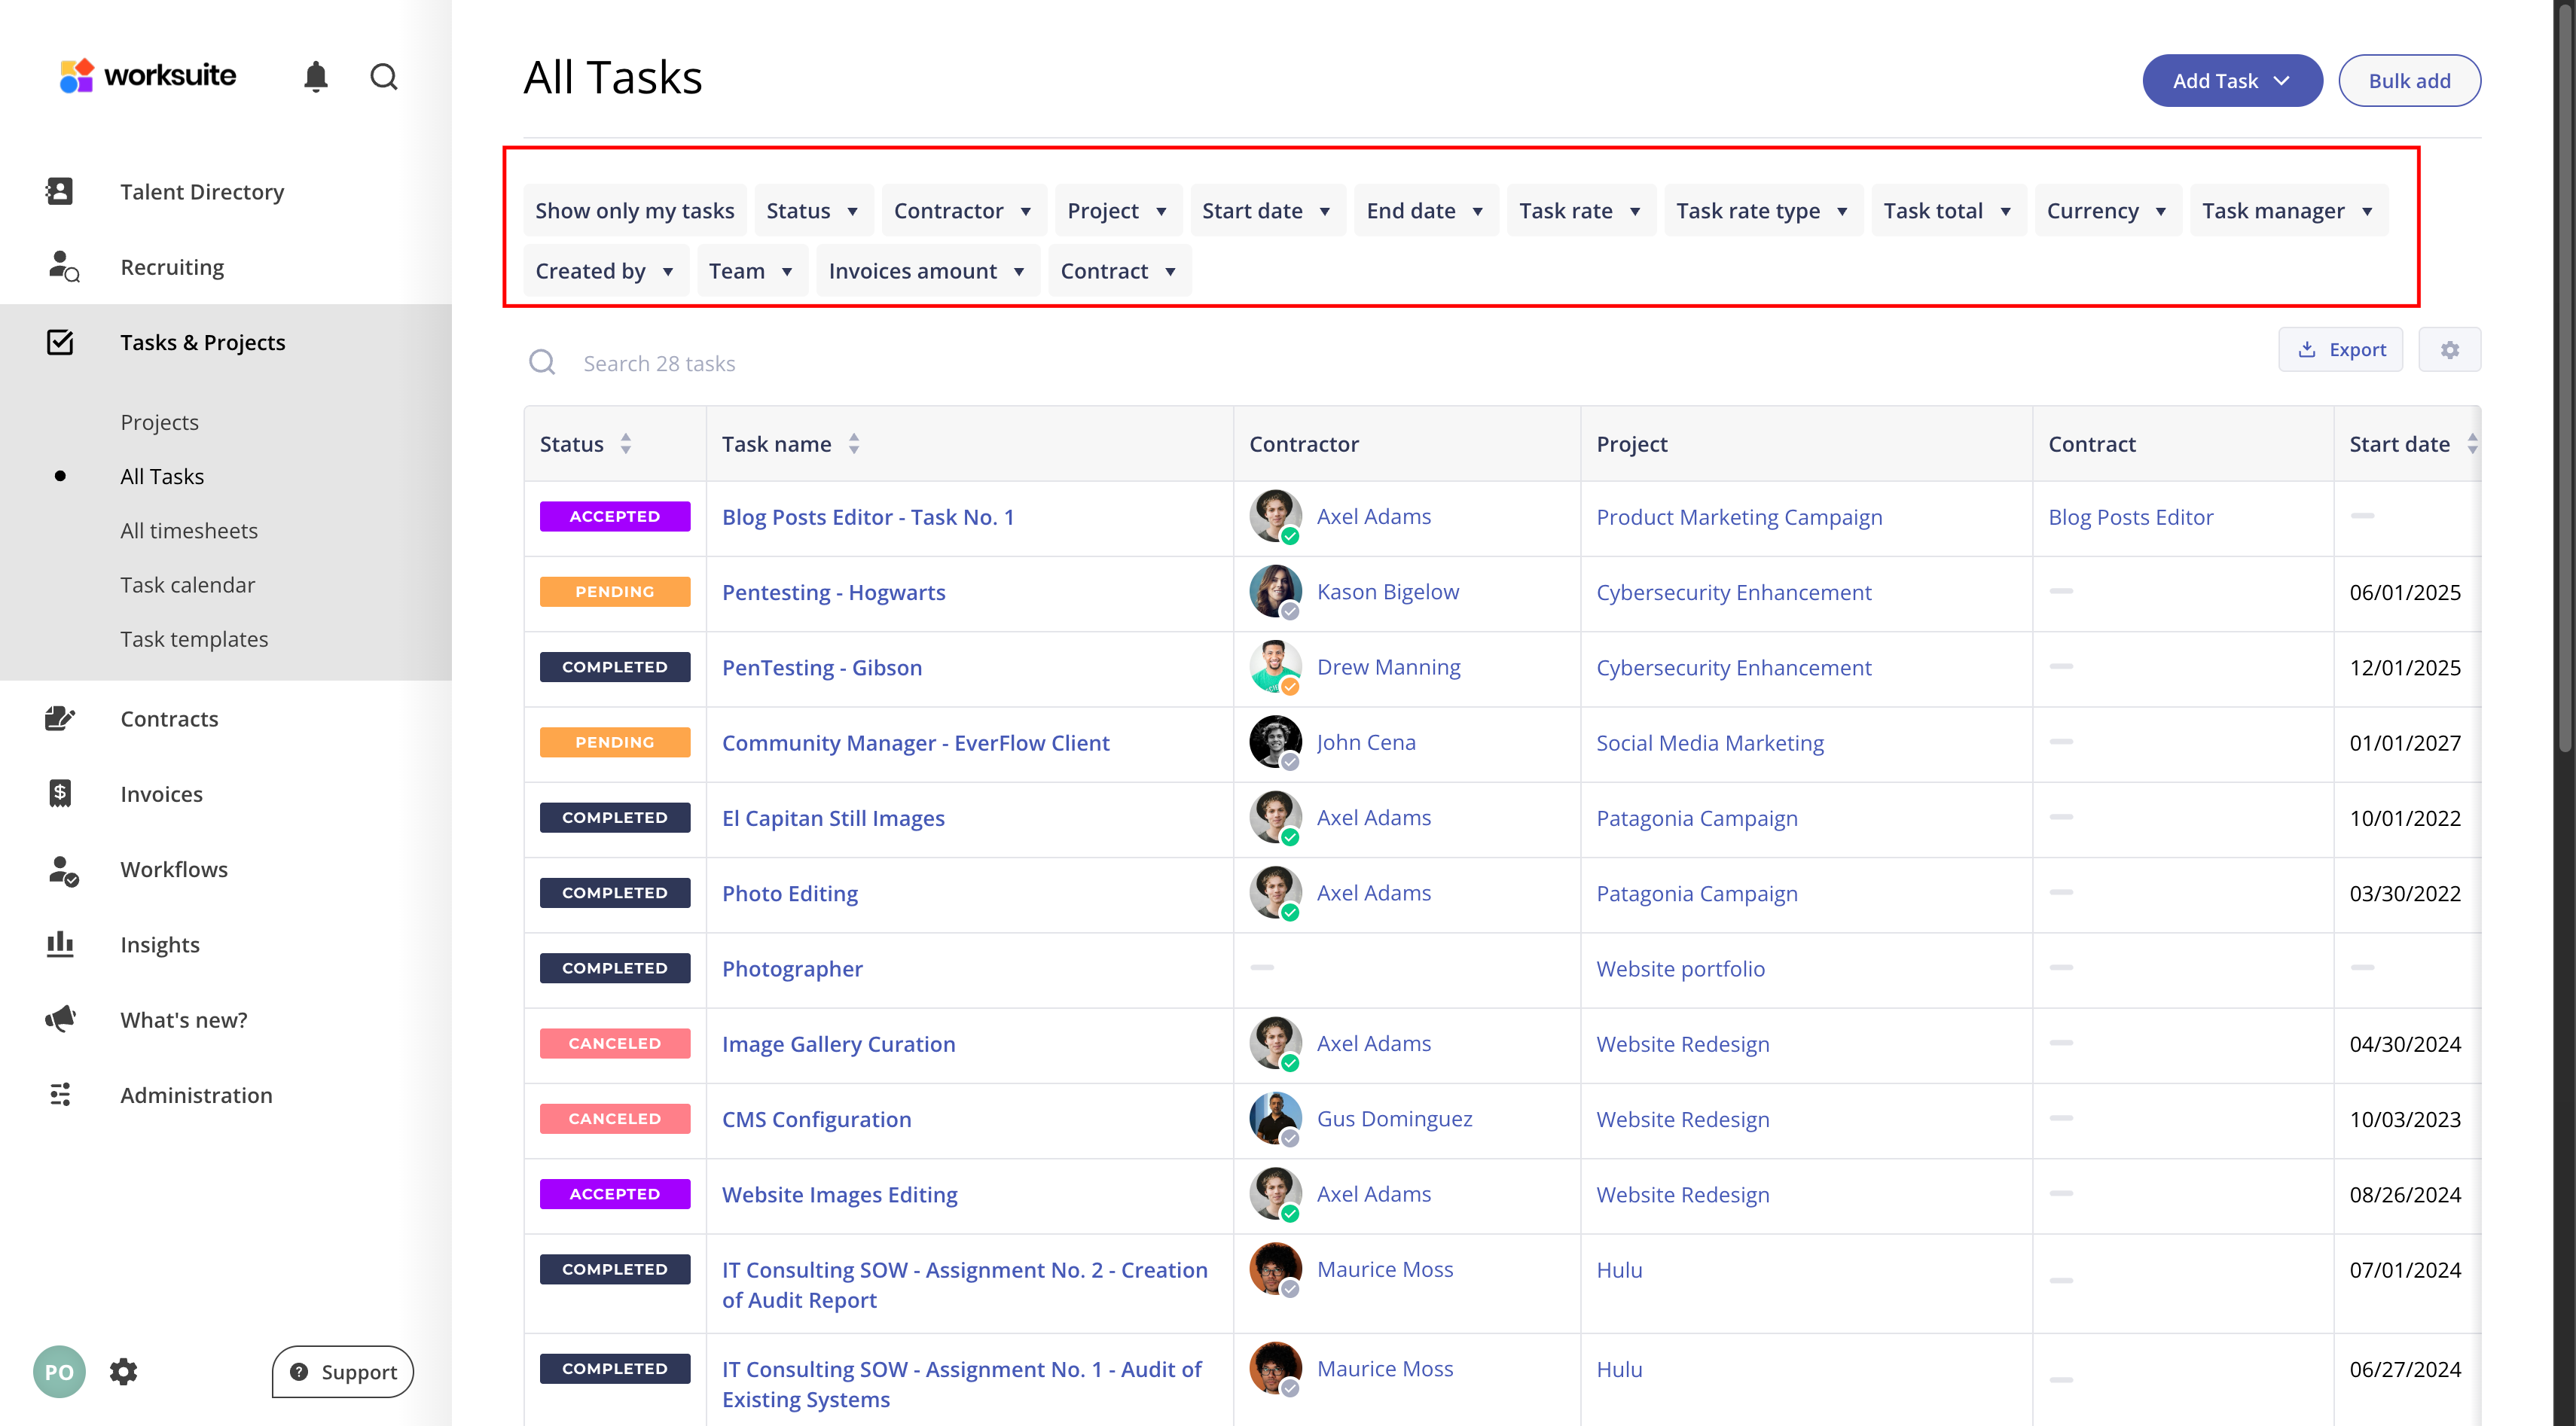Open Task calendar in sidebar
This screenshot has height=1426, width=2576.
pos(187,584)
